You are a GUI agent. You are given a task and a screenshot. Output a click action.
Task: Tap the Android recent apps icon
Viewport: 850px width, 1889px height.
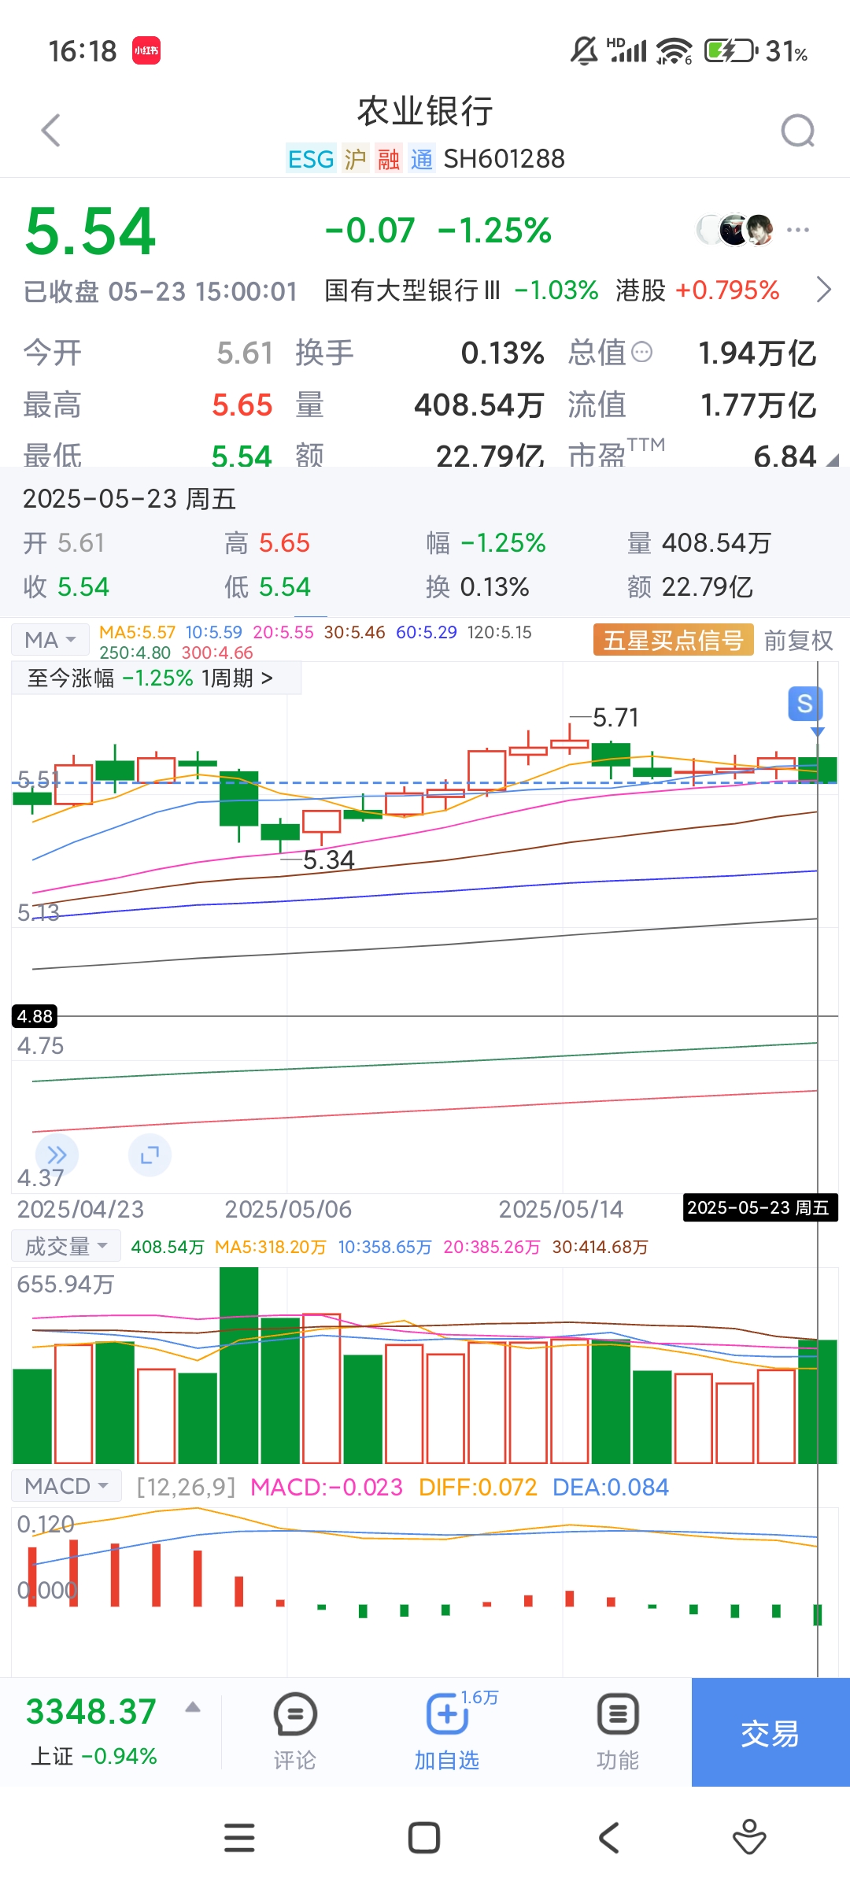coord(239,1838)
